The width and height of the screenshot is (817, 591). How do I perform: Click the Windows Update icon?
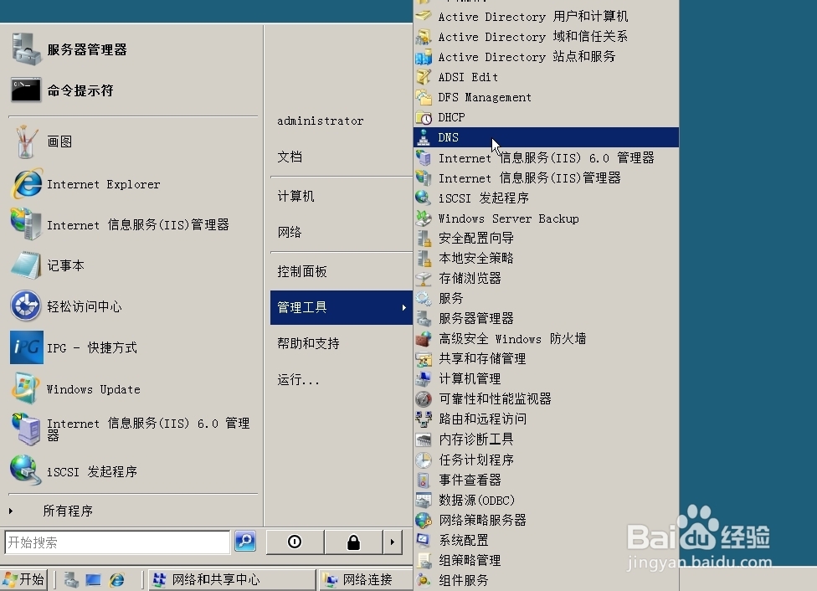click(26, 388)
